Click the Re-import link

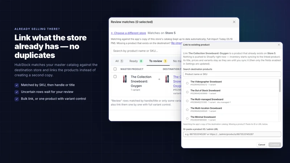point(177,43)
